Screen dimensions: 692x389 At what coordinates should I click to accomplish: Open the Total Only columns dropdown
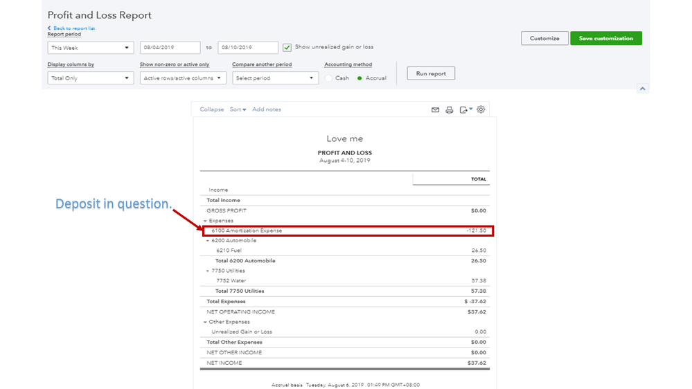[x=91, y=78]
